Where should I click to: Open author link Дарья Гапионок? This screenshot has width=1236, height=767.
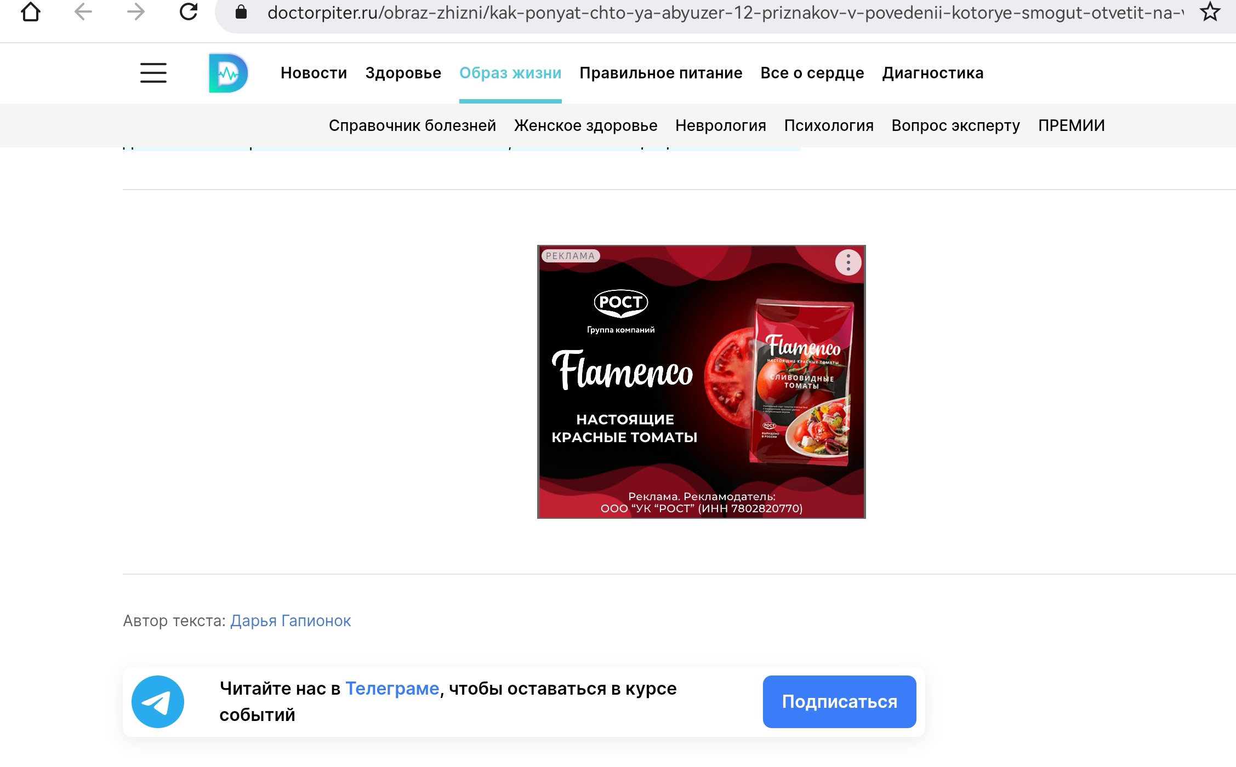(x=291, y=621)
